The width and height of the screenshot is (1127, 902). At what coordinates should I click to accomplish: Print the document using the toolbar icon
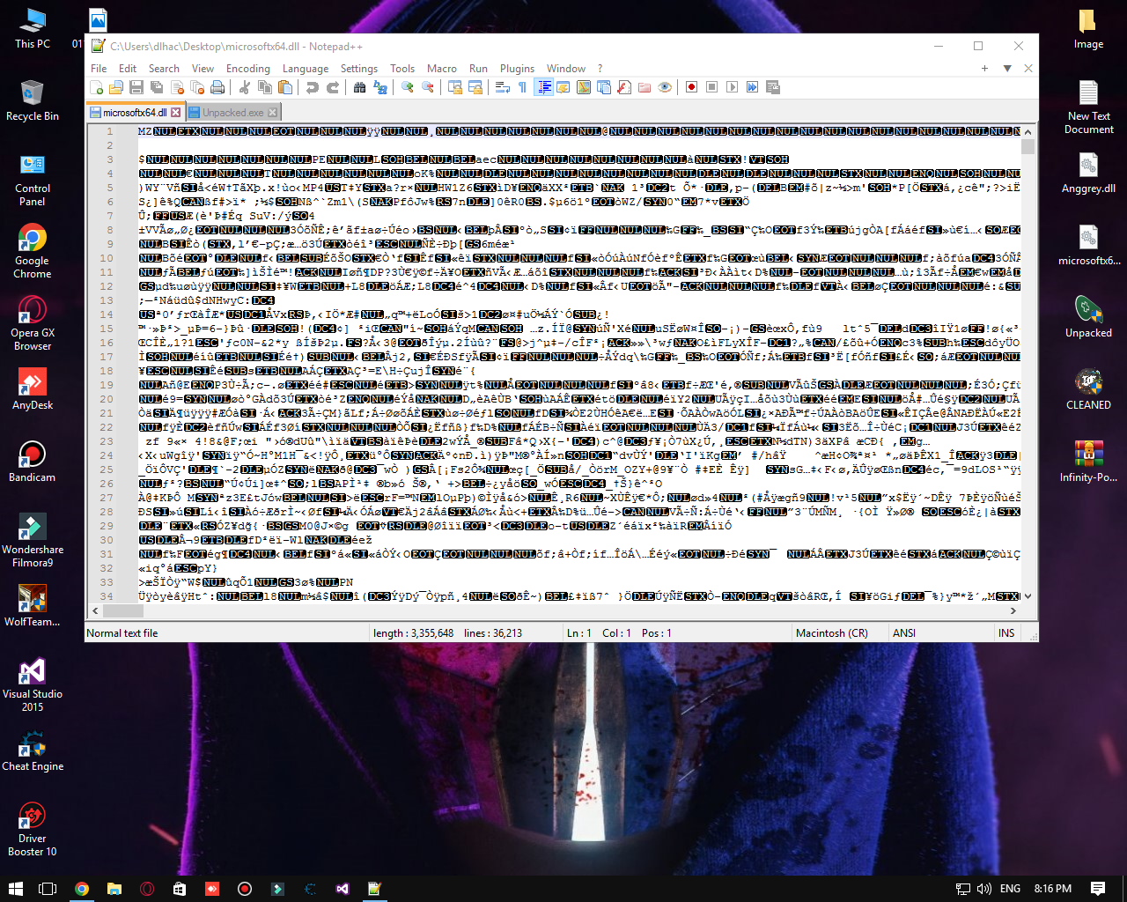(217, 87)
